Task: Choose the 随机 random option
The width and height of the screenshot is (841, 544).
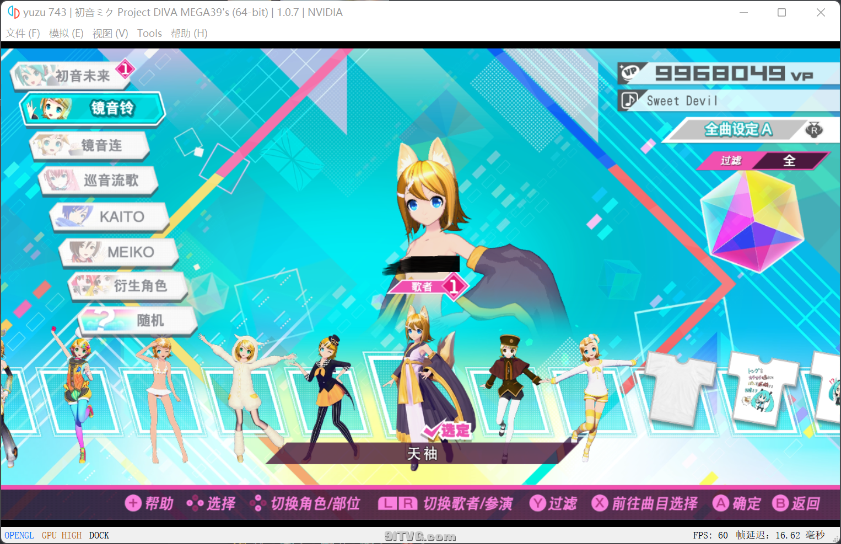Action: tap(137, 320)
